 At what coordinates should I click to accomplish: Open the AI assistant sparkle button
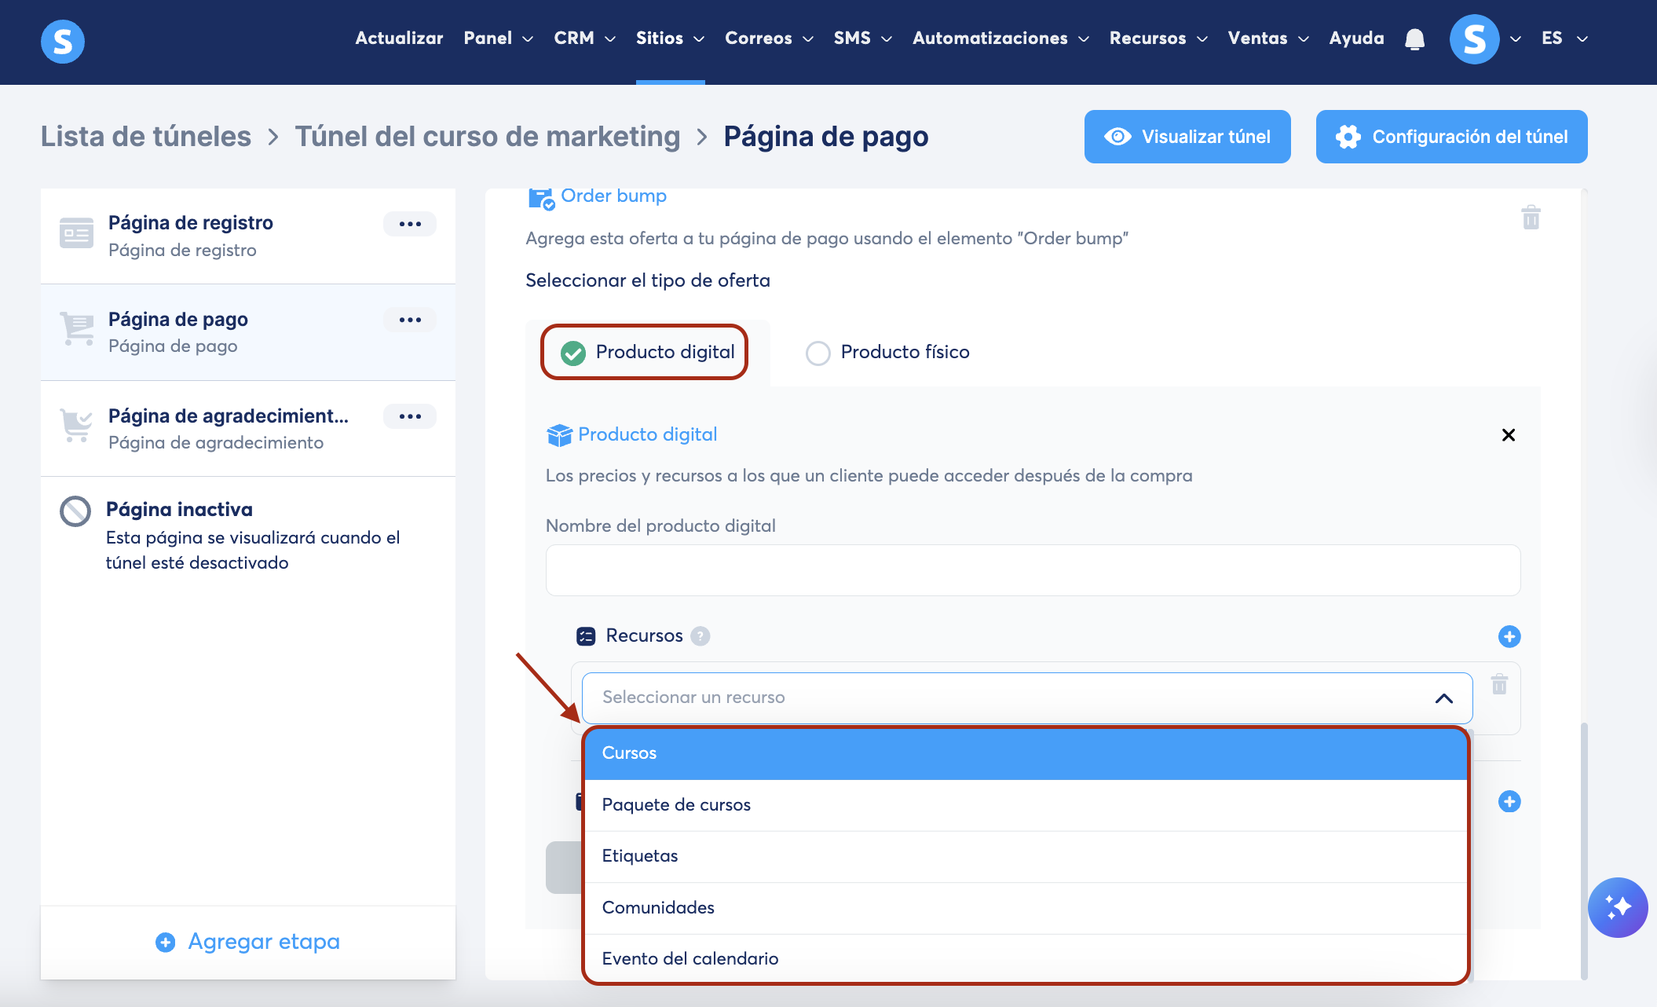1617,906
